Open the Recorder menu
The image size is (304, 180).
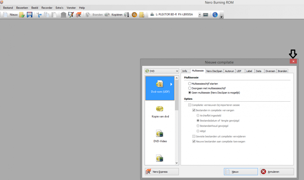47,8
